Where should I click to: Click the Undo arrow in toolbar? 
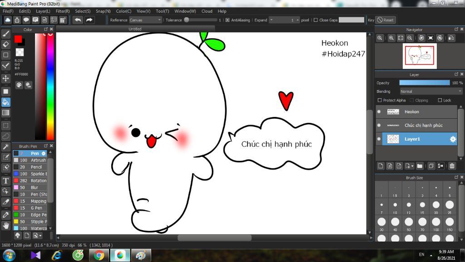tap(78, 20)
